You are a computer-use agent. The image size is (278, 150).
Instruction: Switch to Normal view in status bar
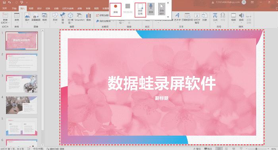pyautogui.click(x=219, y=149)
